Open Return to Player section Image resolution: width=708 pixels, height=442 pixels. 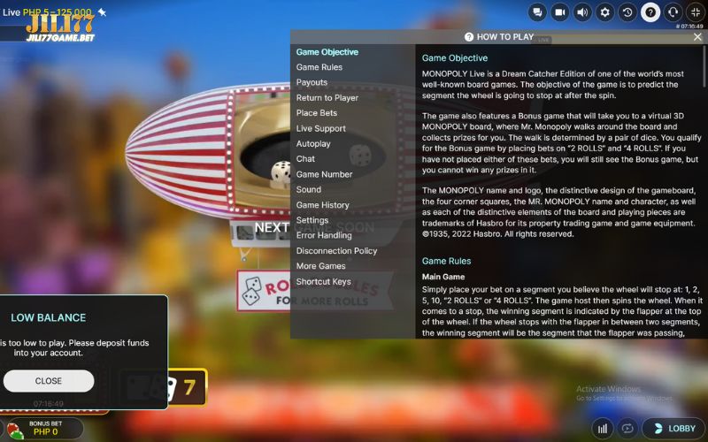(327, 98)
